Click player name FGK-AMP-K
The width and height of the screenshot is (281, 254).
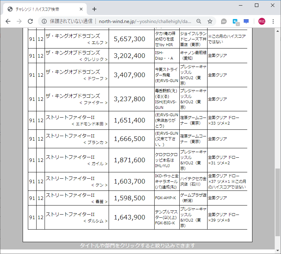click(166, 198)
